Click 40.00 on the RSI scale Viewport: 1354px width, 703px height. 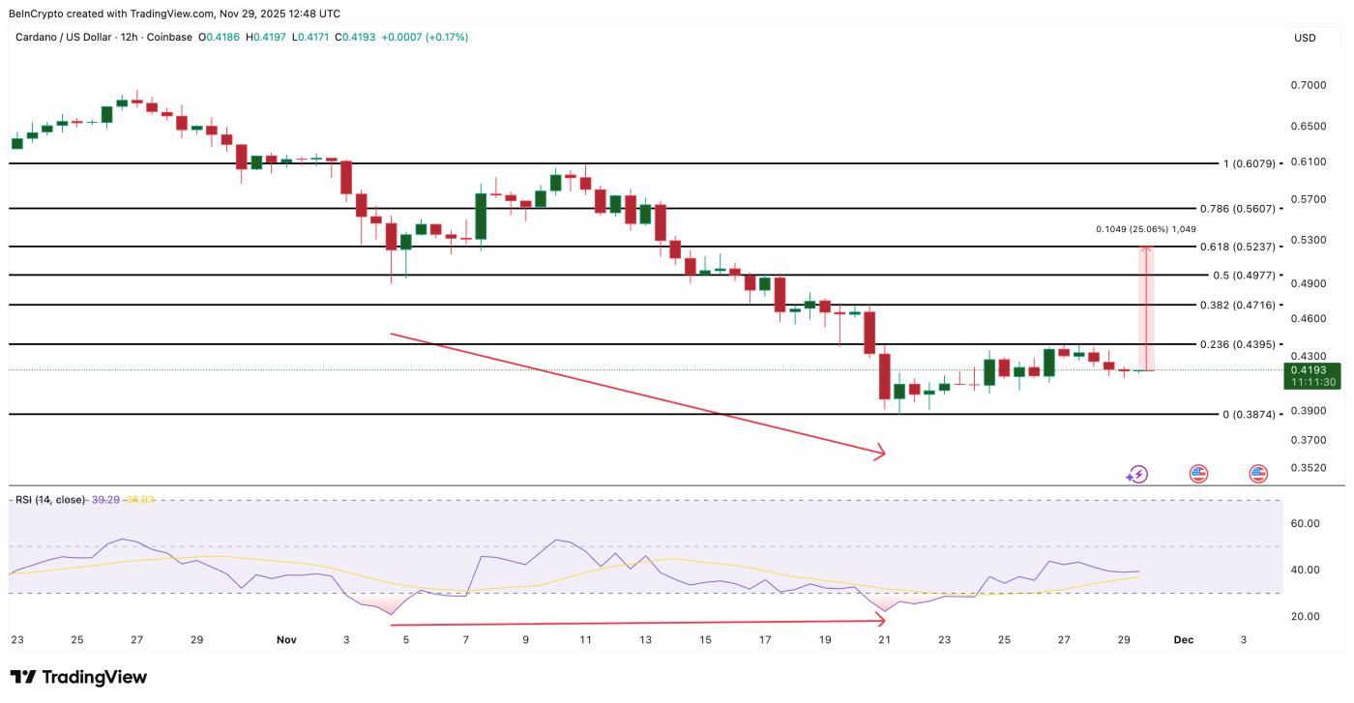pyautogui.click(x=1306, y=570)
